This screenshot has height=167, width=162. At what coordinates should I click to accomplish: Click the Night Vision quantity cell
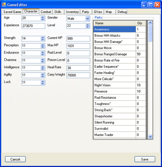coord(141,85)
